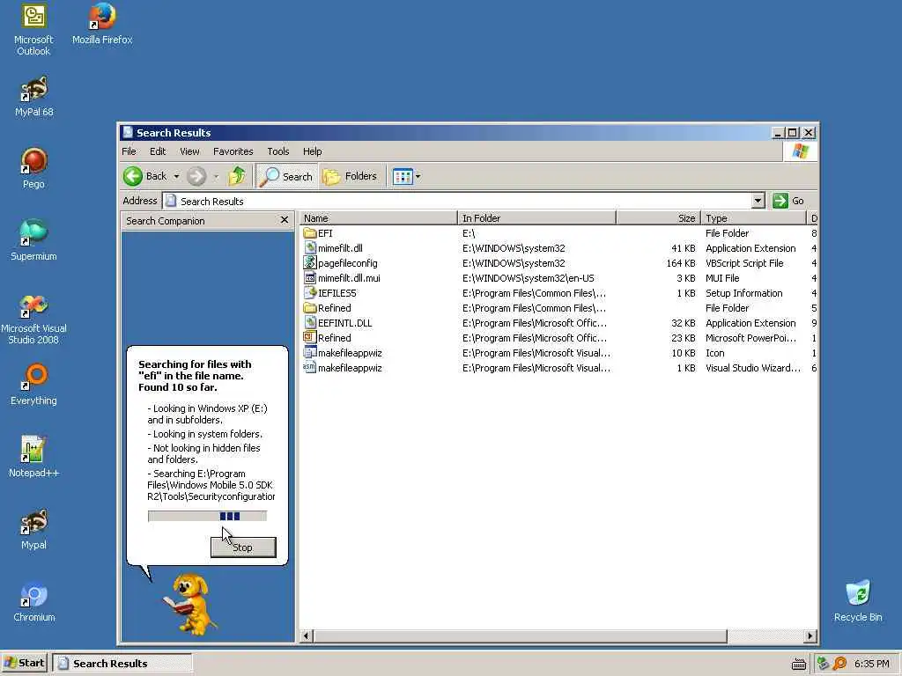Click the green Go arrow button
This screenshot has width=902, height=676.
(780, 201)
